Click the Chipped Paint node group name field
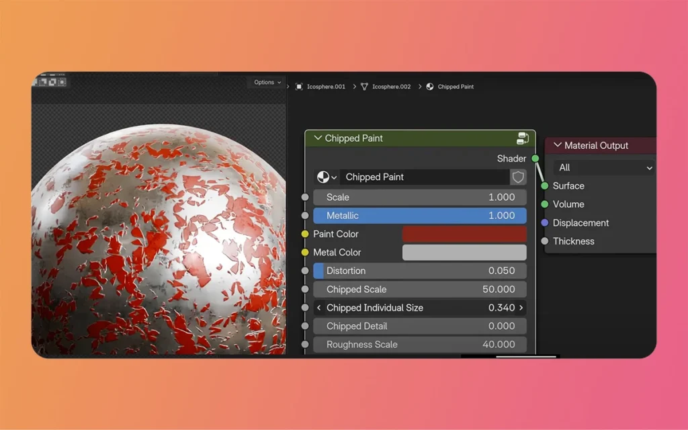This screenshot has width=688, height=430. 425,177
